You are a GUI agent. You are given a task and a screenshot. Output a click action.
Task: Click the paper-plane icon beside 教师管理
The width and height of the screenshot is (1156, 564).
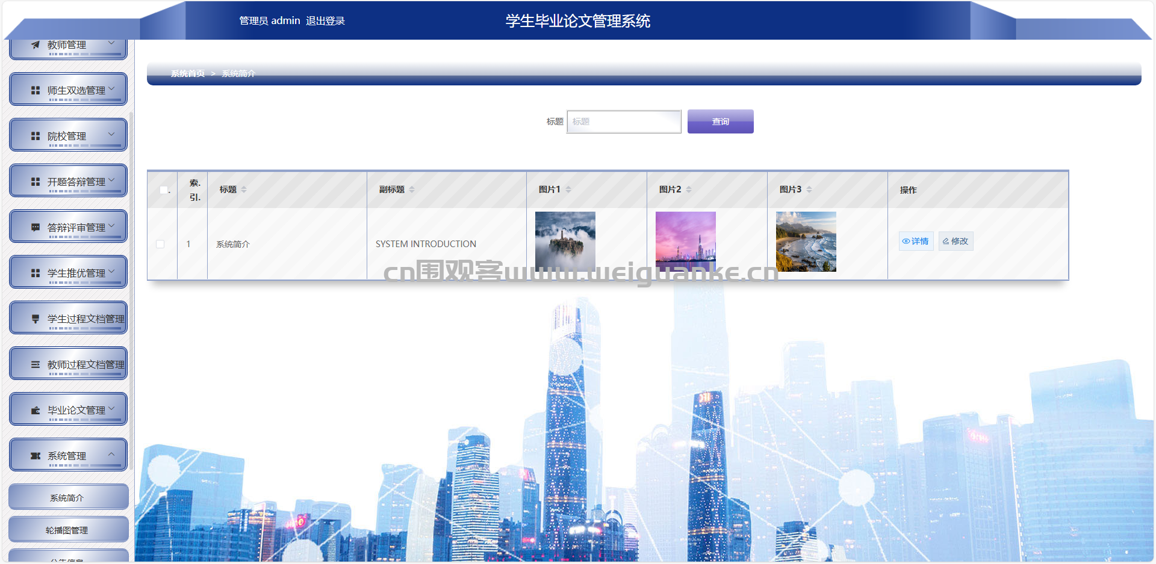pyautogui.click(x=36, y=45)
